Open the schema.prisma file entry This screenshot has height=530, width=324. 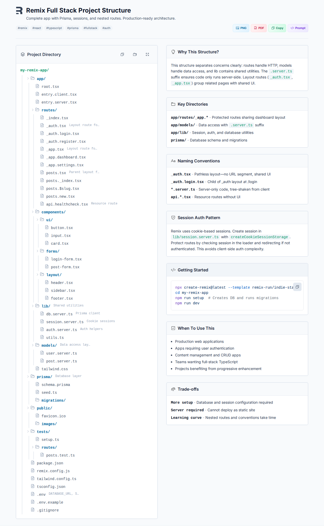point(56,385)
